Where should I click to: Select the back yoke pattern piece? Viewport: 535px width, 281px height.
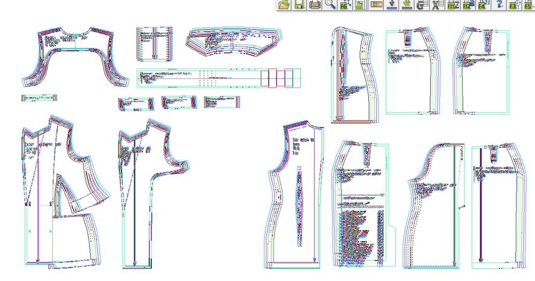point(75,57)
